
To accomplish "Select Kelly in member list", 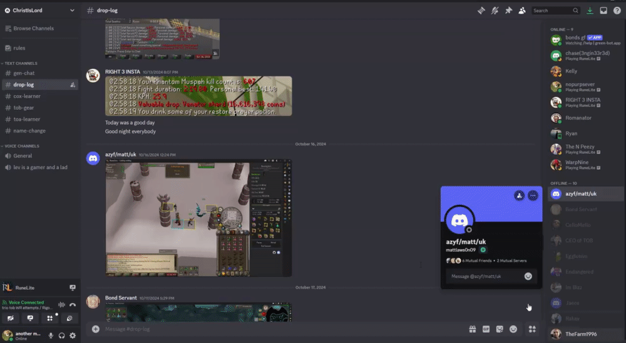I will click(586, 71).
